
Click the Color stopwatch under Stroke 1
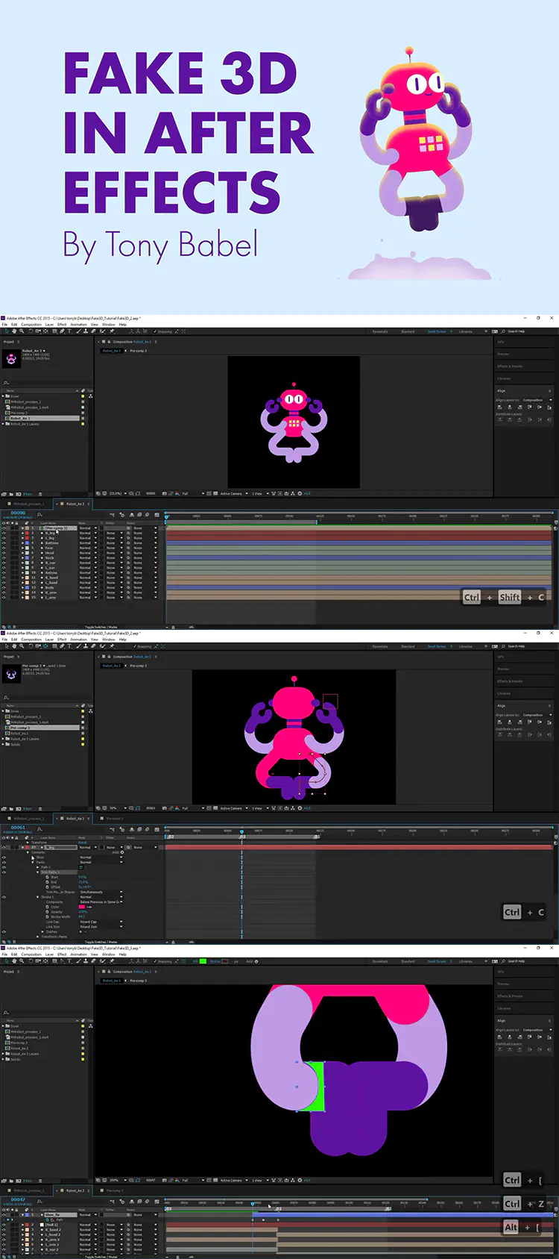click(x=47, y=907)
